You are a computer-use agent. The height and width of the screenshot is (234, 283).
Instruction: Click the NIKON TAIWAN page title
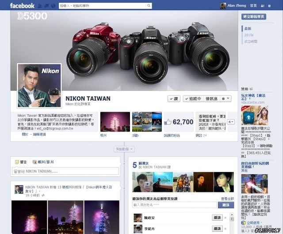[x=88, y=98]
